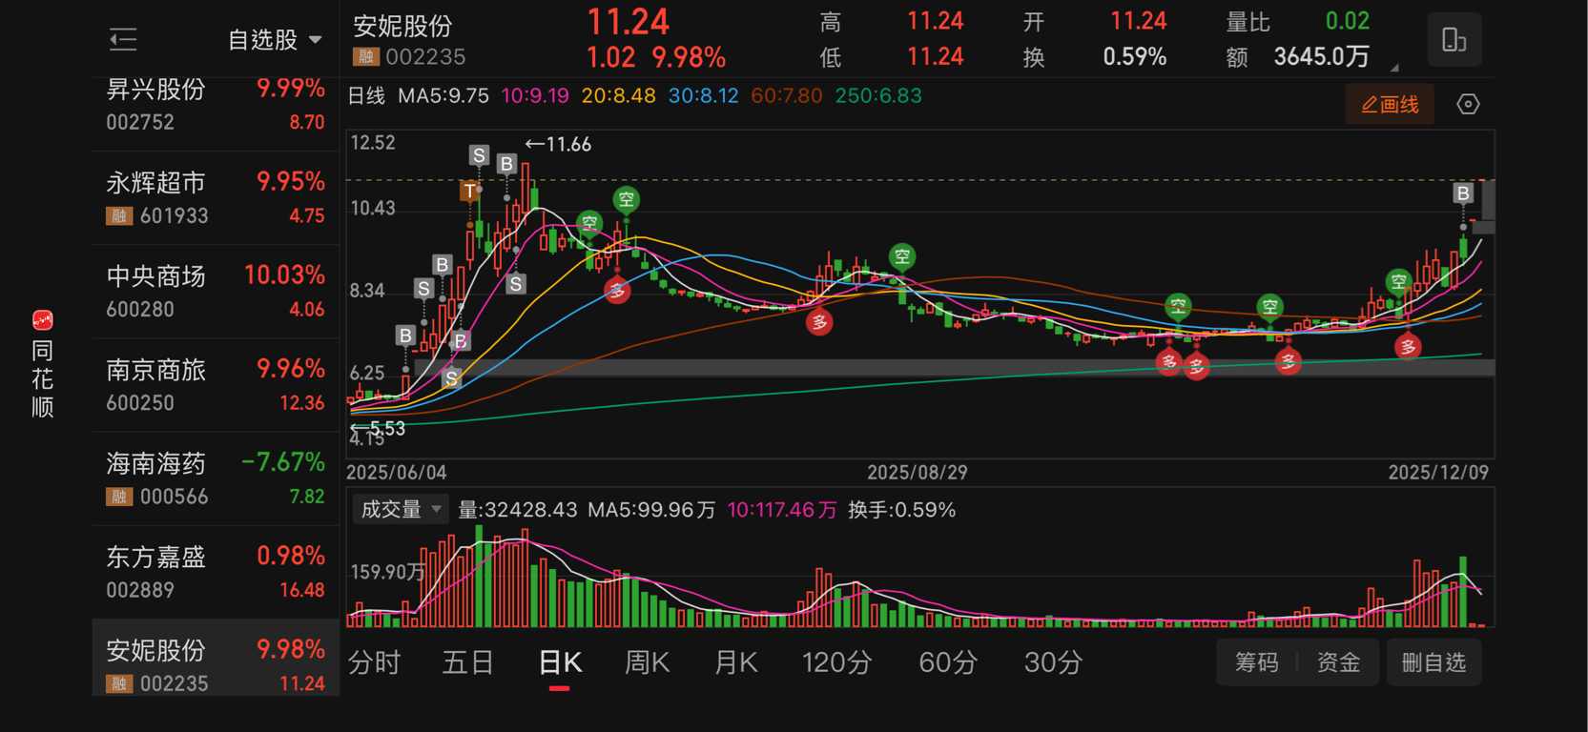Switch to the 分时 chart tab
Viewport: 1588px width, 732px height.
click(x=374, y=662)
